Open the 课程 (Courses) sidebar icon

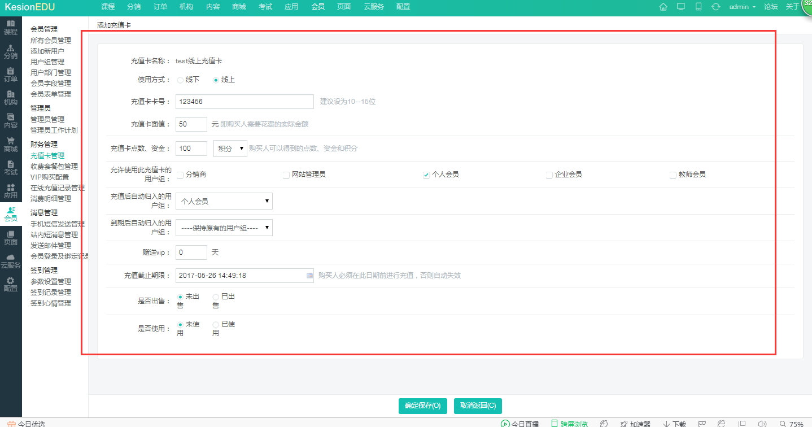pyautogui.click(x=10, y=27)
